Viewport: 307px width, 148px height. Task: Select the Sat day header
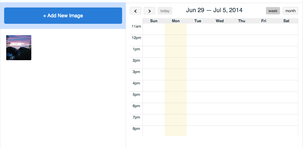pyautogui.click(x=286, y=21)
